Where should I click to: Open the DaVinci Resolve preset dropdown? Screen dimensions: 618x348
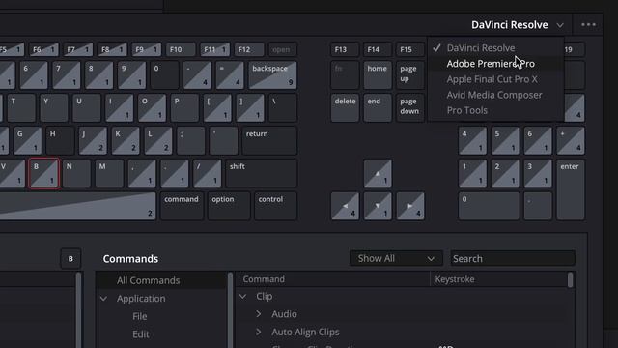518,25
